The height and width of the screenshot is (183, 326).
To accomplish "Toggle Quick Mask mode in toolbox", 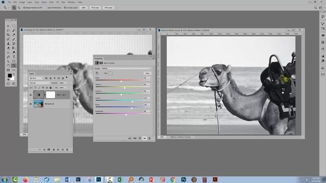I will click(x=8, y=84).
